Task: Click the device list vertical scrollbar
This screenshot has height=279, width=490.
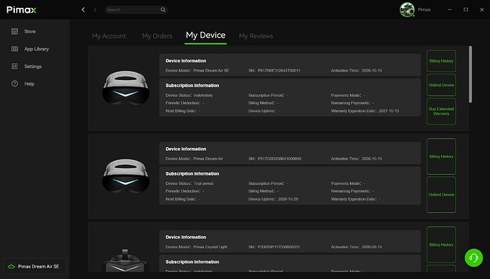Action: (x=470, y=74)
